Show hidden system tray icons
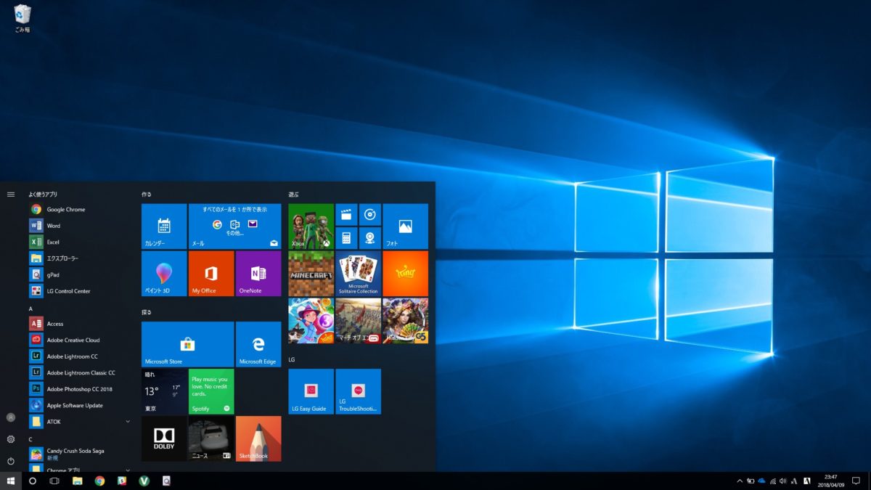Screen dimensions: 871x490 click(740, 481)
